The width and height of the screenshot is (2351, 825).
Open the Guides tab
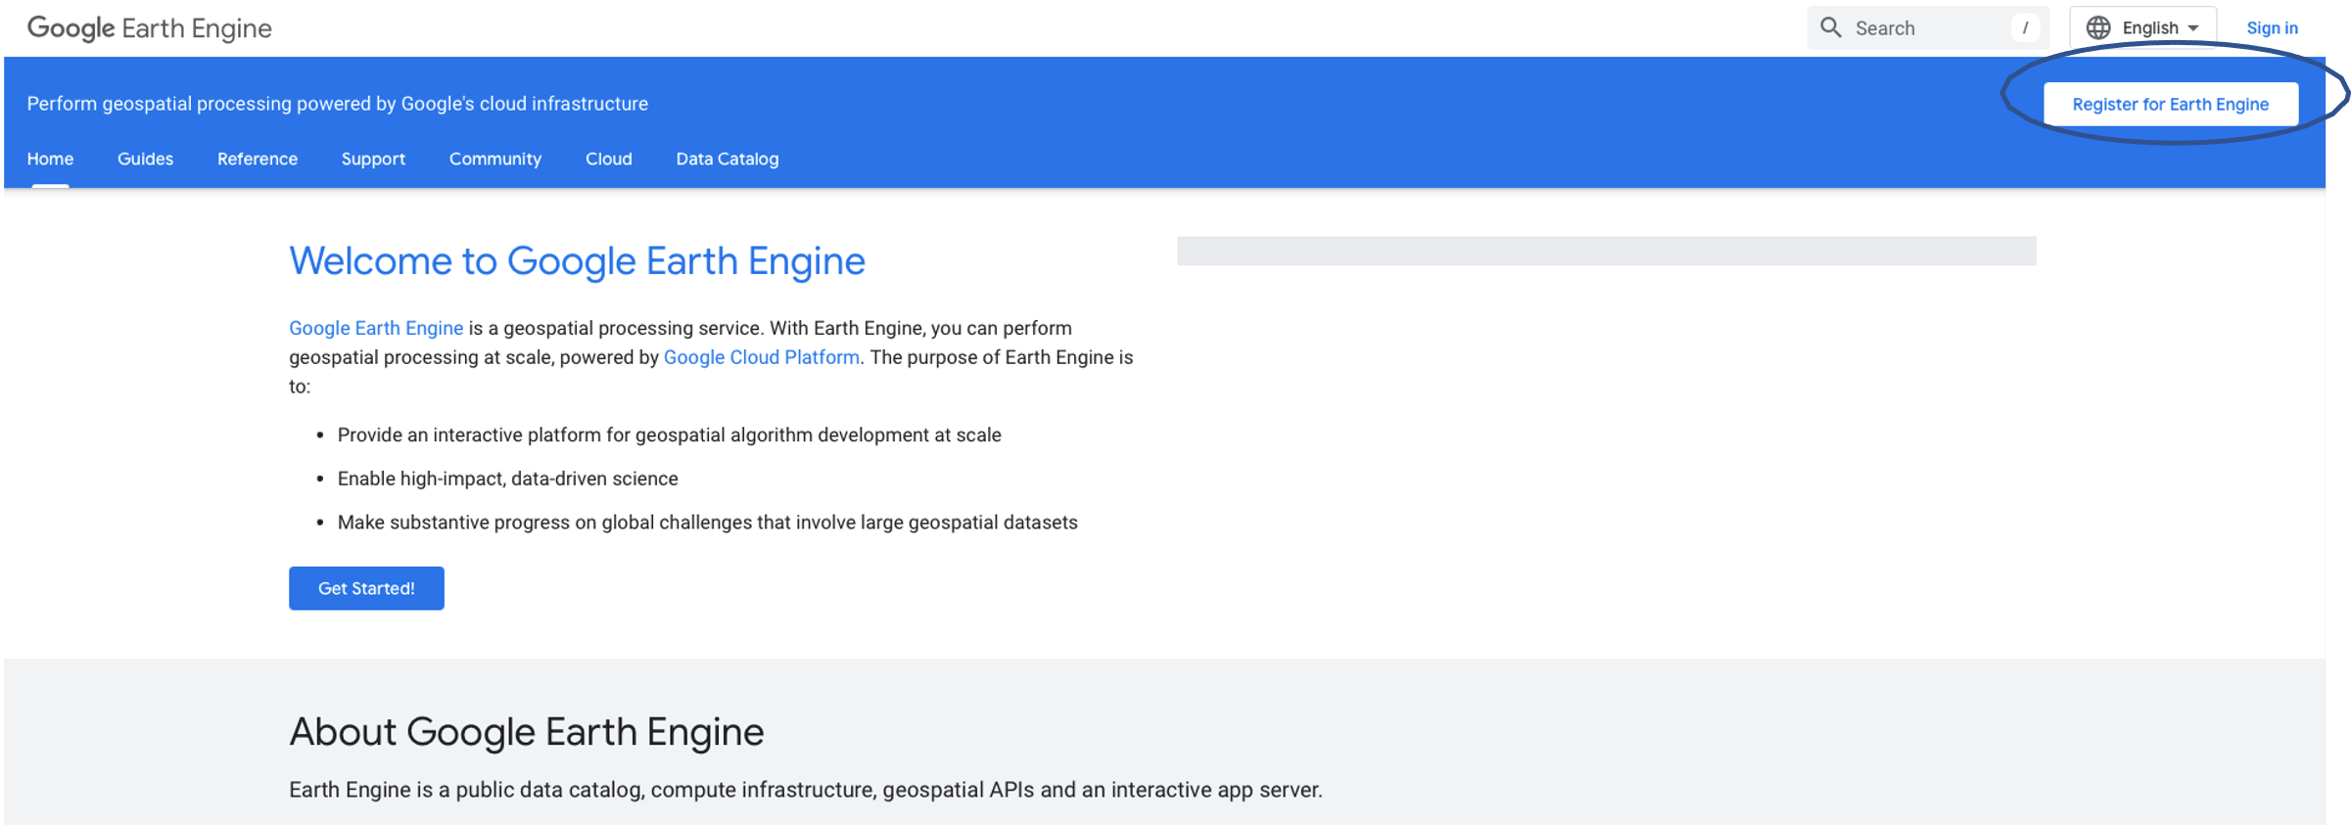[145, 159]
